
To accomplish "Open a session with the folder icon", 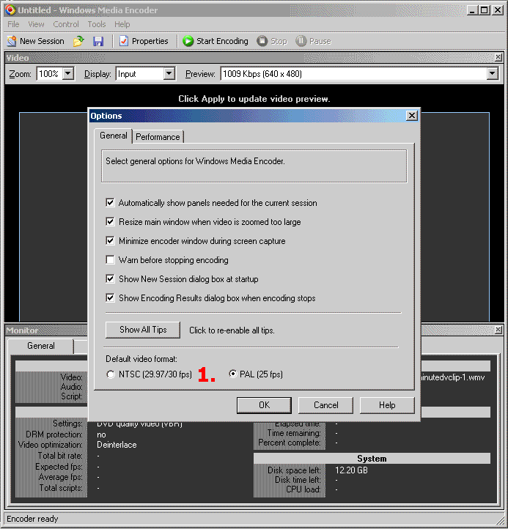I will (x=78, y=41).
